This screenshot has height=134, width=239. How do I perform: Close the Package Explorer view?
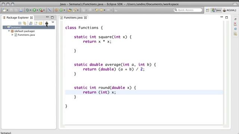pos(31,17)
